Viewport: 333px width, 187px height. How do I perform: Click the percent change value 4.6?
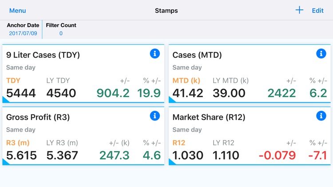(x=152, y=156)
